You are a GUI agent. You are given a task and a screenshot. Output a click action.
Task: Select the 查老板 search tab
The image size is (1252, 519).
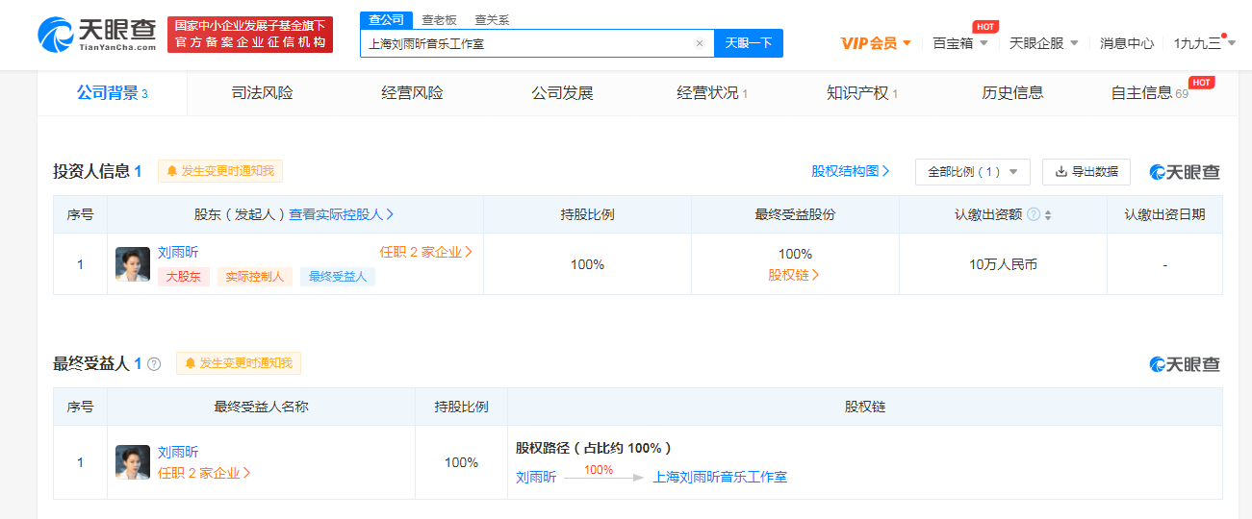(439, 20)
